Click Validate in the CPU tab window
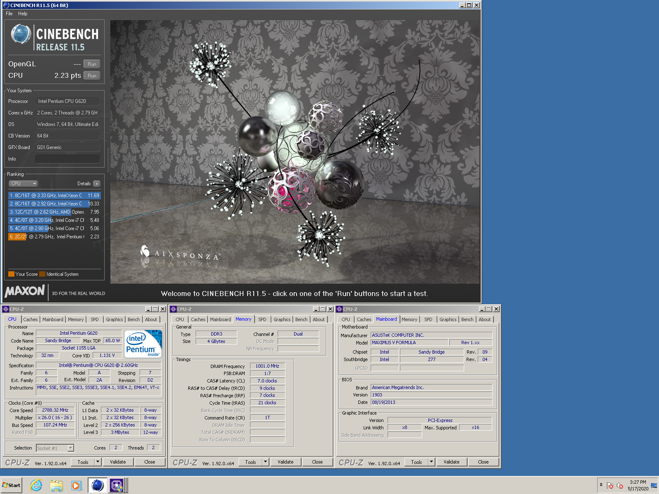This screenshot has width=659, height=494. pyautogui.click(x=118, y=462)
